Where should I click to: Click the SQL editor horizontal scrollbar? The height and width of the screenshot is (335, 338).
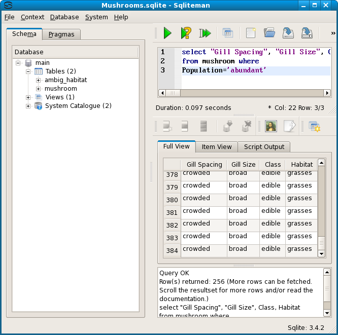(244, 93)
